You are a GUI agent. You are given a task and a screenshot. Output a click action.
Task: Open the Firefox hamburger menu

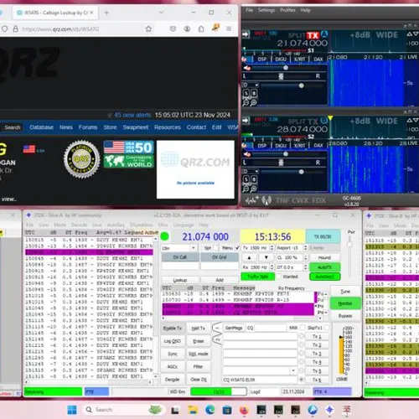pos(229,28)
